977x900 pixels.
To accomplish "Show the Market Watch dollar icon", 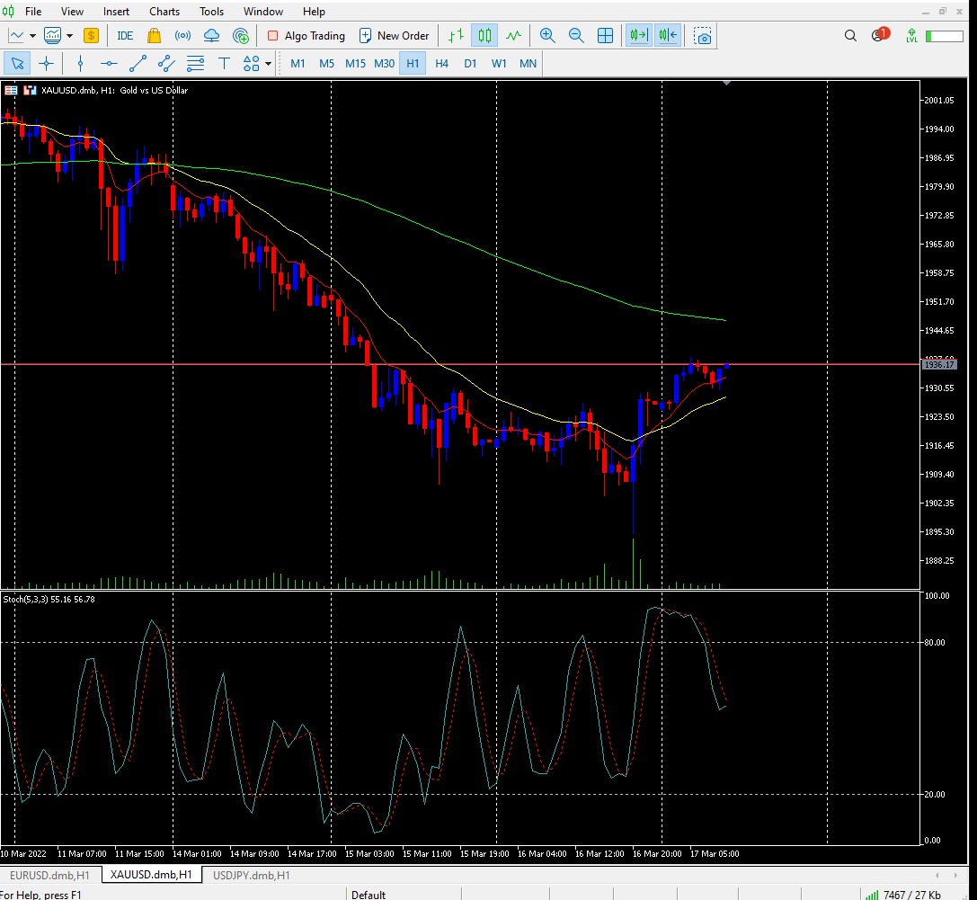I will tap(91, 36).
